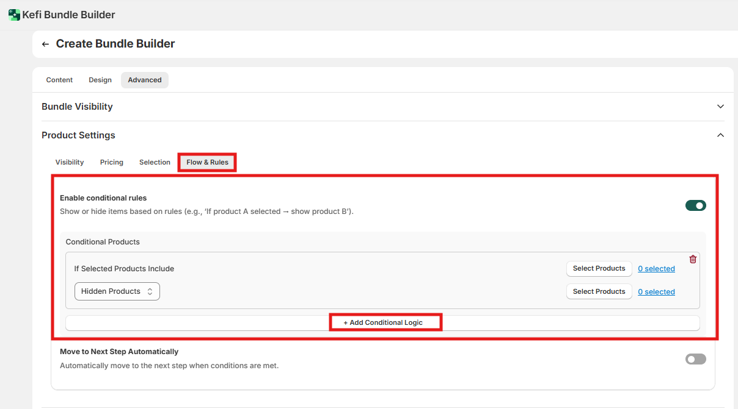Click Select Products next to Hidden Products
This screenshot has height=409, width=738.
[x=599, y=292]
